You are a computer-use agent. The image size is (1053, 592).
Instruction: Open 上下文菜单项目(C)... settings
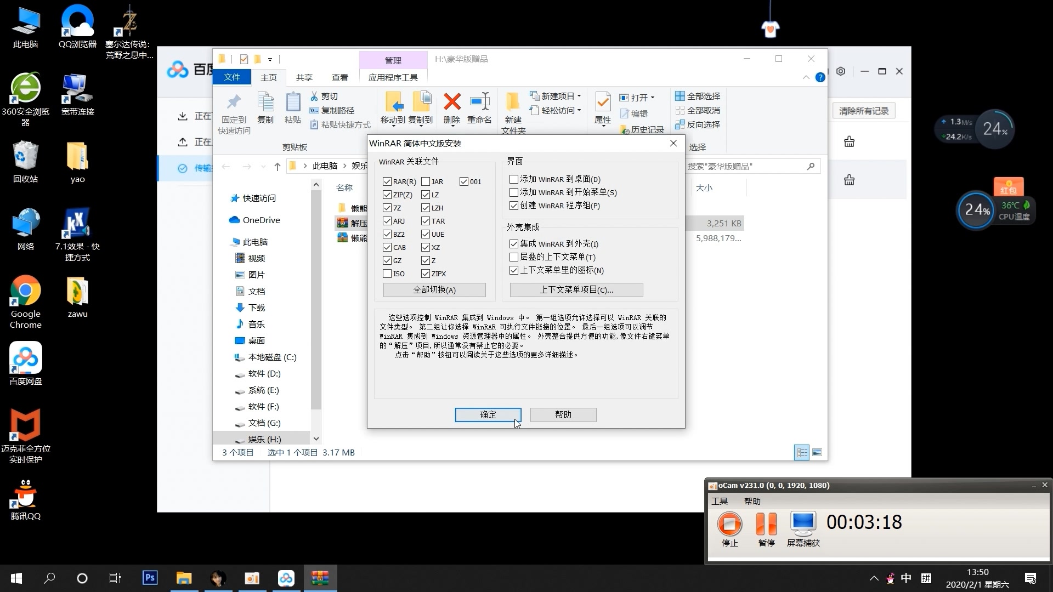click(576, 290)
